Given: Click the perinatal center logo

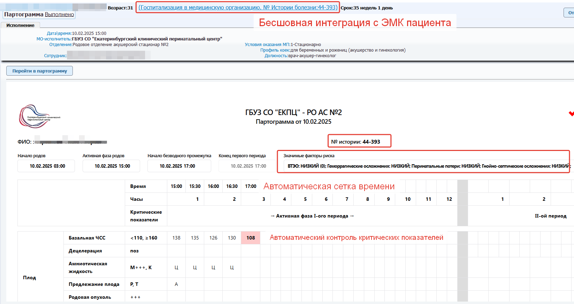Looking at the screenshot, I should (39, 116).
